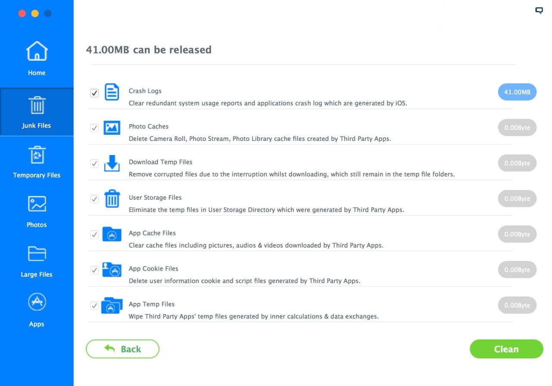Toggle the Photo Caches checkbox
This screenshot has width=552, height=386.
pyautogui.click(x=94, y=128)
